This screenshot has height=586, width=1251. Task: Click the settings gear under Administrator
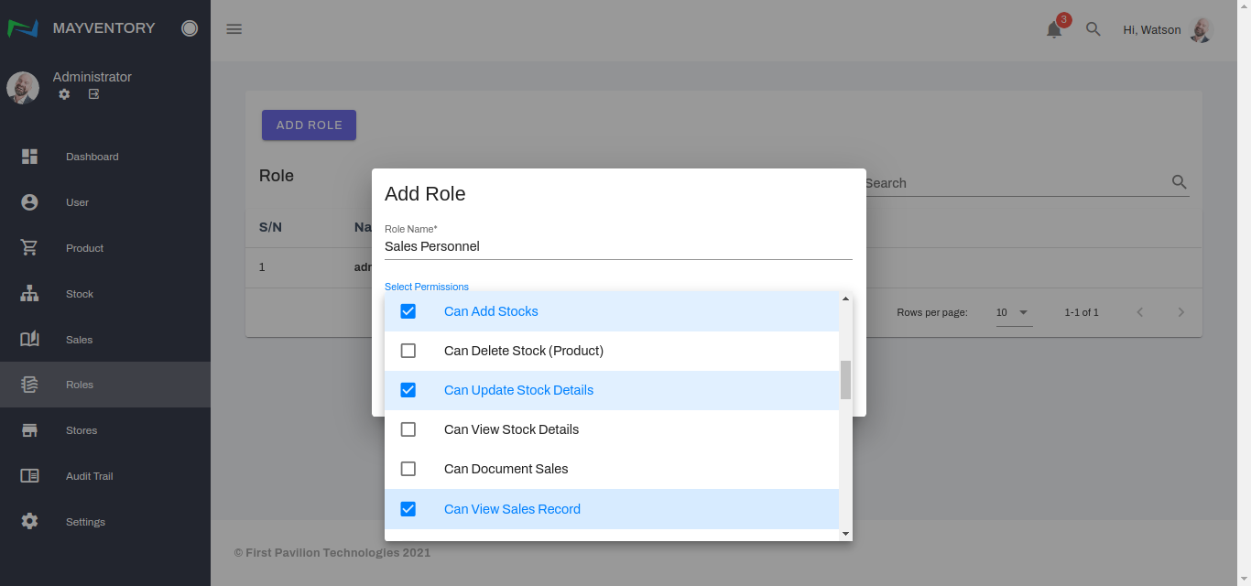coord(64,94)
